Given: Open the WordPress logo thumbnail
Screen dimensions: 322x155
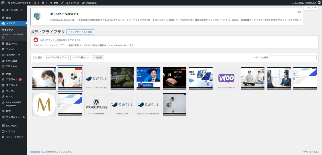Looking at the screenshot, I should click(x=96, y=105).
